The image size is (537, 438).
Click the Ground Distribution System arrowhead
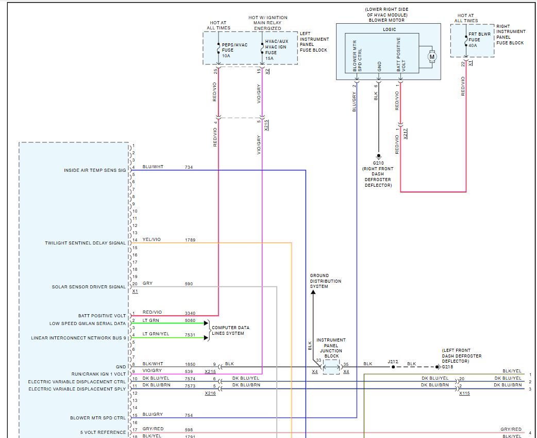[x=312, y=293]
